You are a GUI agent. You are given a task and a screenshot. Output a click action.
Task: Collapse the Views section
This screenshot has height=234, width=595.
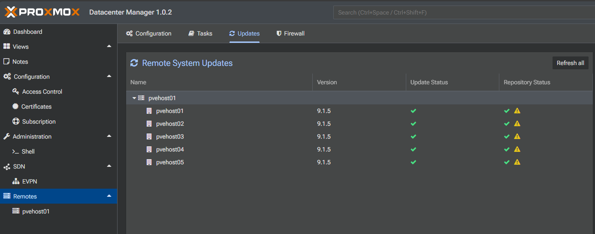[109, 46]
